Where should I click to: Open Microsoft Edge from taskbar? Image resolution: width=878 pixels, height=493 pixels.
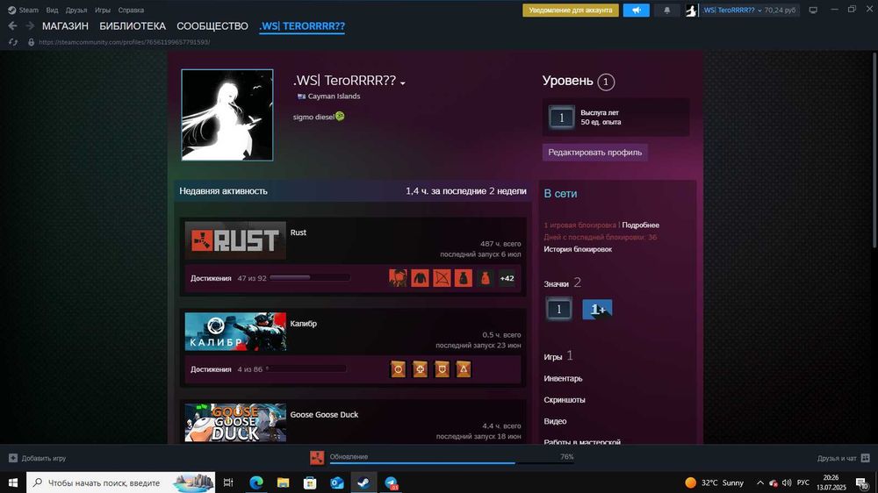pyautogui.click(x=256, y=482)
